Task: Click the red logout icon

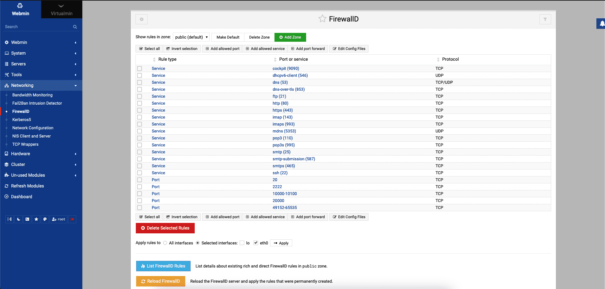Action: point(72,219)
